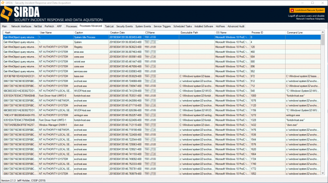Click Process ID cell 1076
Image resolution: width=328 pixels, height=183 pixels.
point(267,101)
